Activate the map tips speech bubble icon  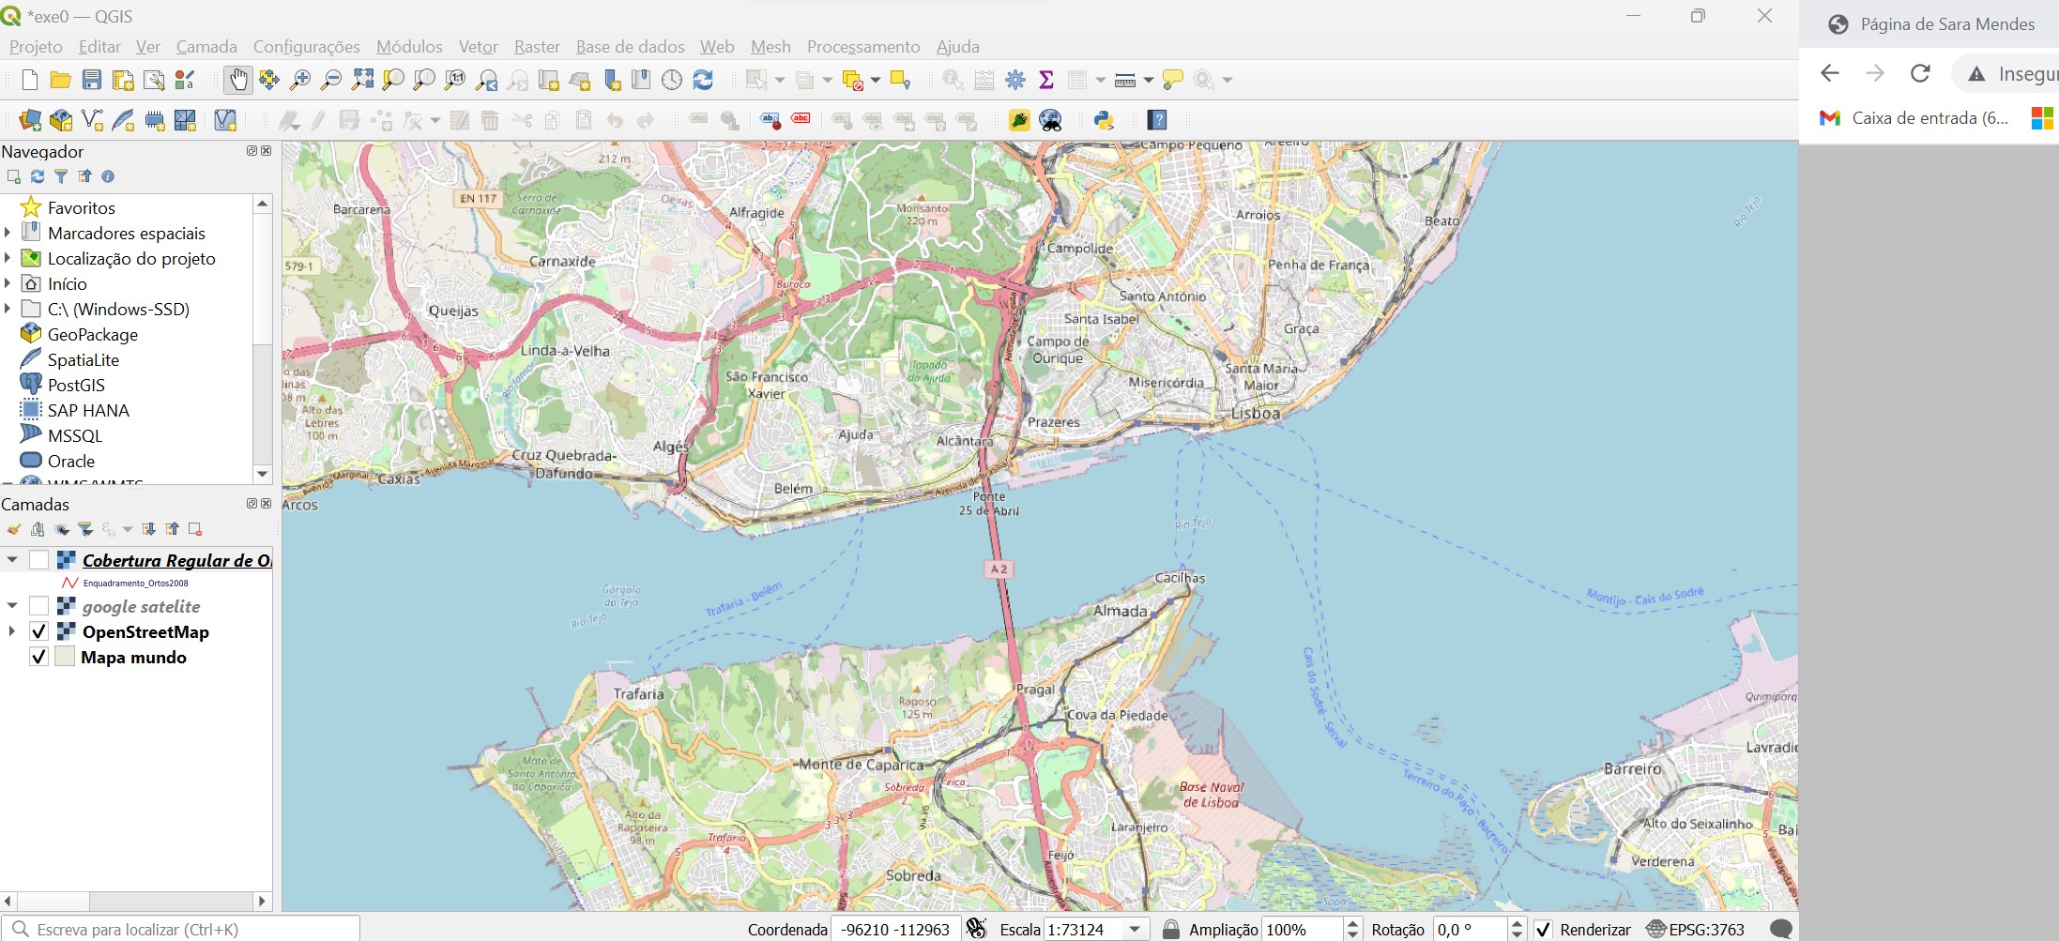[x=1172, y=81]
